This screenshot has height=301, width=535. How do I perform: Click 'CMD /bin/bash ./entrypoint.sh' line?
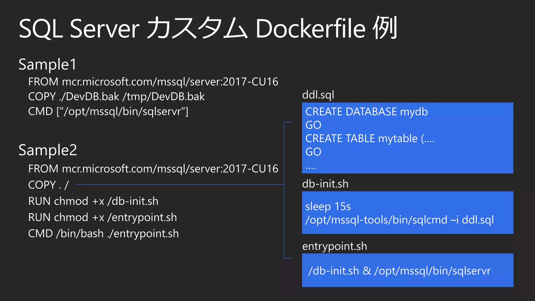click(x=103, y=234)
